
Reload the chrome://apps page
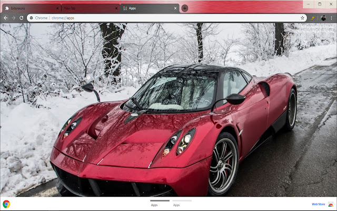tap(21, 18)
